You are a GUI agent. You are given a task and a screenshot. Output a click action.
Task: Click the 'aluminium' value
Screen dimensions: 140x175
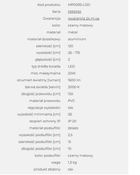77,39
